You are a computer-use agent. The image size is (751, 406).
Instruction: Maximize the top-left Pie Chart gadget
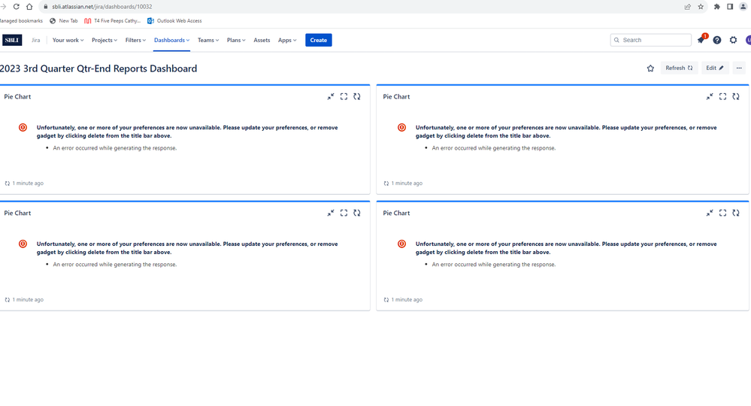pyautogui.click(x=344, y=97)
